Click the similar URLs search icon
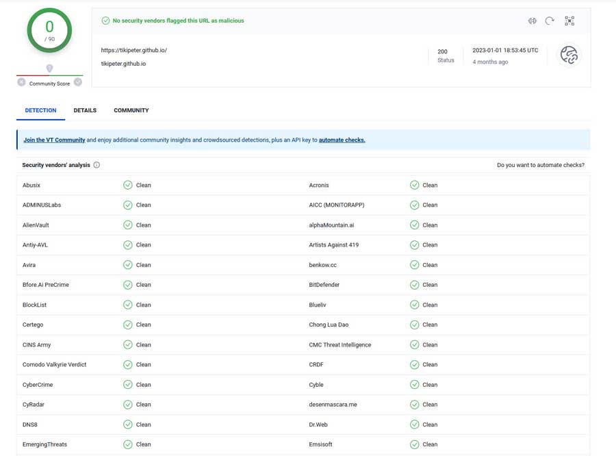The height and width of the screenshot is (456, 616). tap(532, 21)
